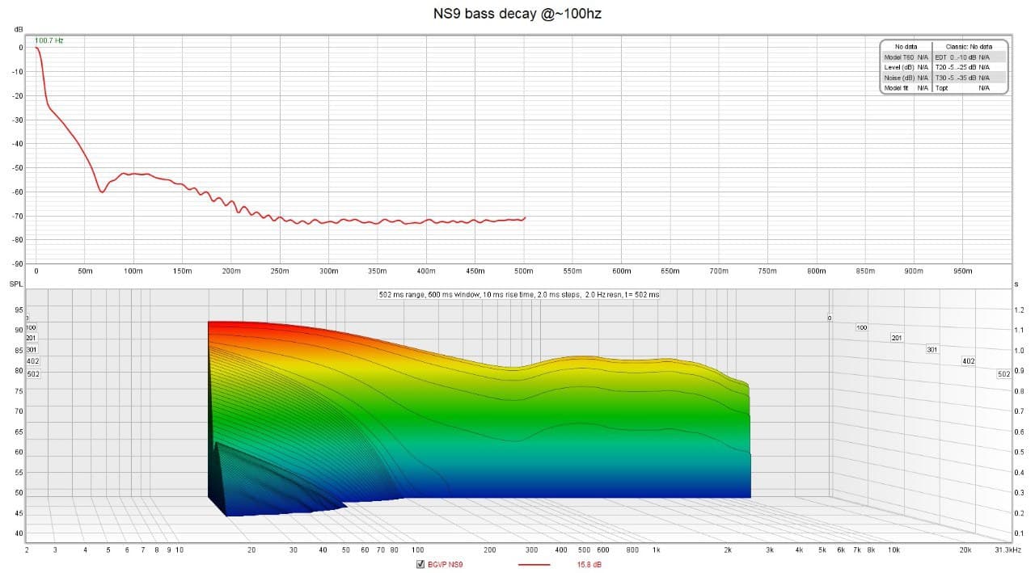Click the 500m tick on decay time axis

524,271
